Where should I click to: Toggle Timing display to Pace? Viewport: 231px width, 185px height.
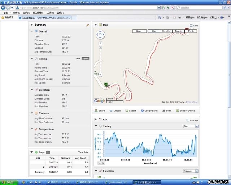78,59
